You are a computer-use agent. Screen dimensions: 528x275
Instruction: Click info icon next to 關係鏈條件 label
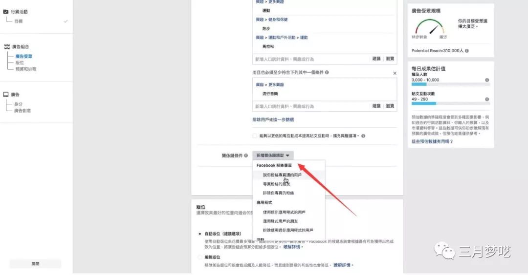coord(246,156)
